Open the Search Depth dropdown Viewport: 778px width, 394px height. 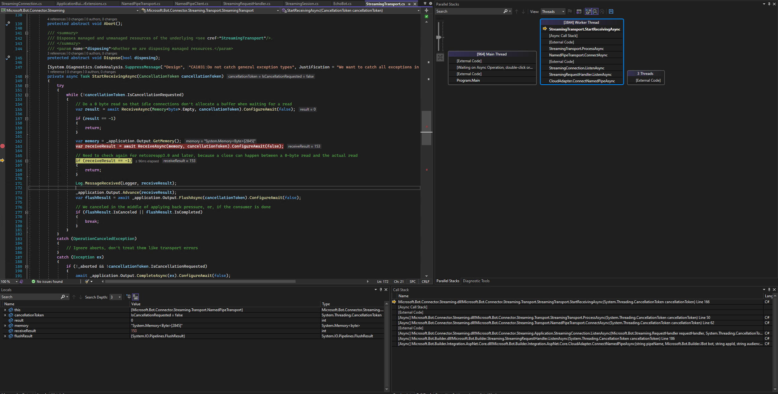[x=120, y=297]
